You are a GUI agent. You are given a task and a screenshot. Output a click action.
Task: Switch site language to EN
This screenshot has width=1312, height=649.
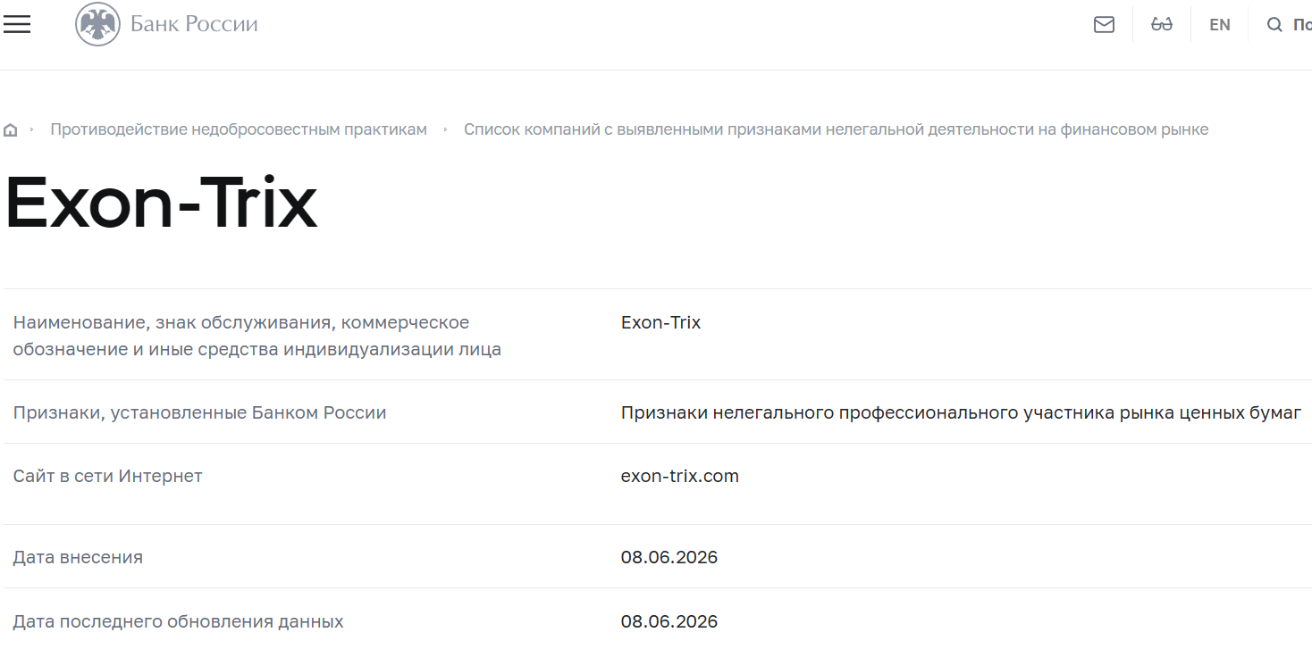point(1219,25)
